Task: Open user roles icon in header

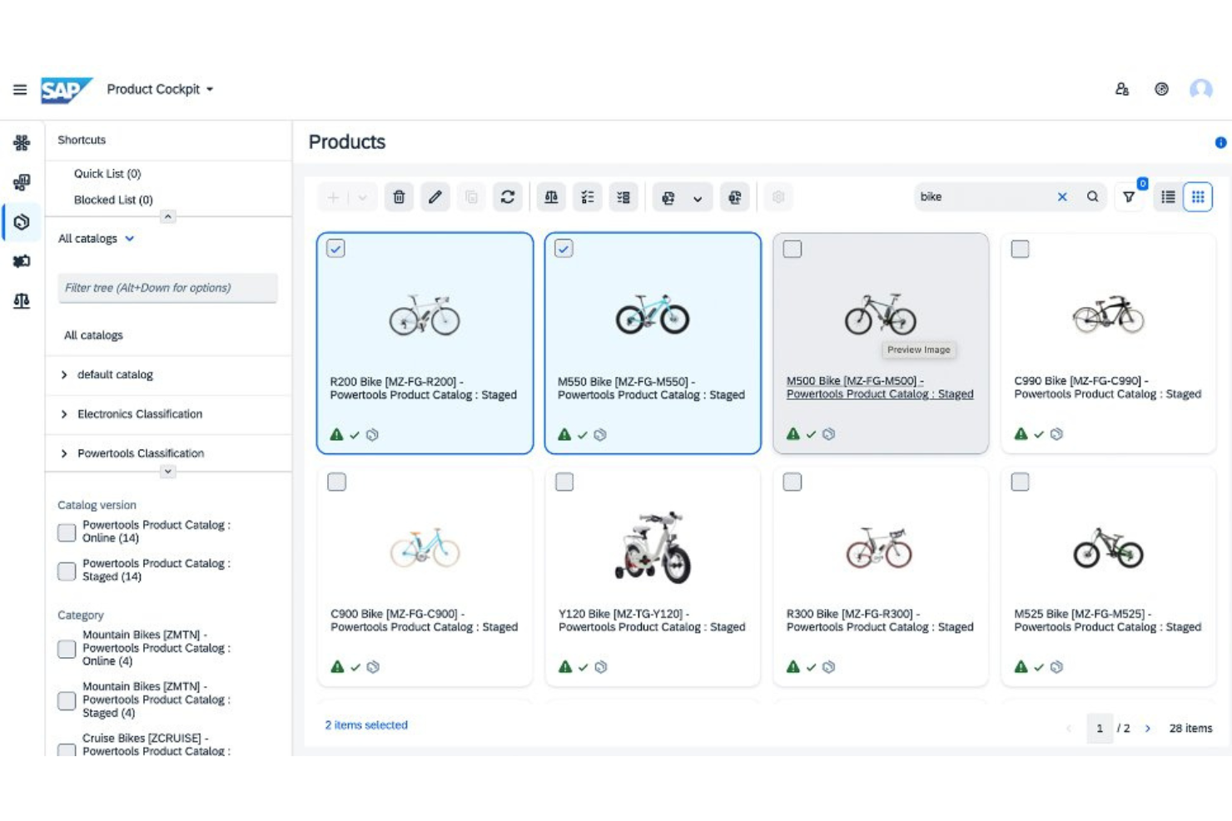Action: (1122, 89)
